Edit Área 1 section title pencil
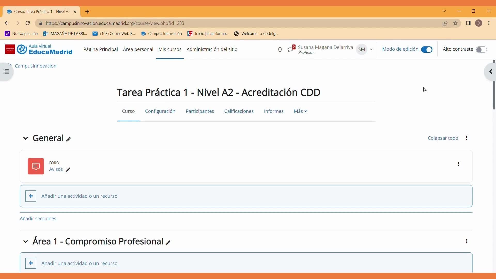Screen dimensions: 496x279 point(168,242)
